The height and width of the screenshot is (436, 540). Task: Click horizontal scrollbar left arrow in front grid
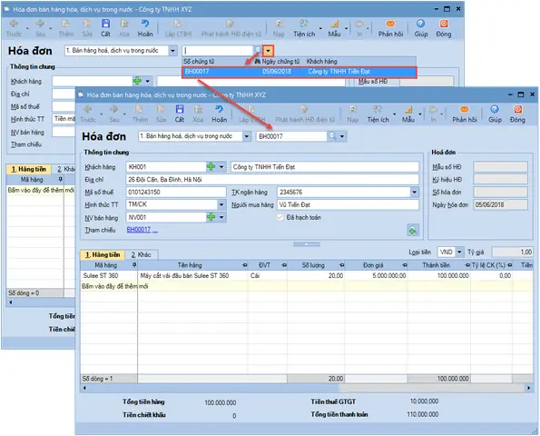pyautogui.click(x=84, y=388)
